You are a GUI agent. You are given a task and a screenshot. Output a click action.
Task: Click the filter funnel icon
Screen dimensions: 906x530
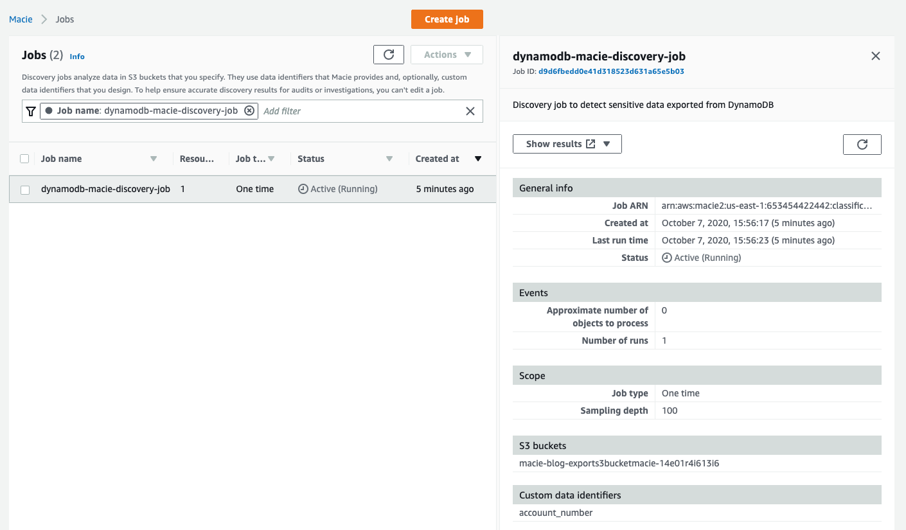30,111
